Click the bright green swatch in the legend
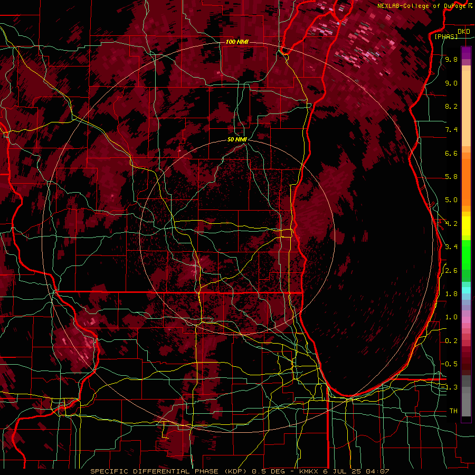Image resolution: width=475 pixels, height=475 pixels. click(466, 255)
